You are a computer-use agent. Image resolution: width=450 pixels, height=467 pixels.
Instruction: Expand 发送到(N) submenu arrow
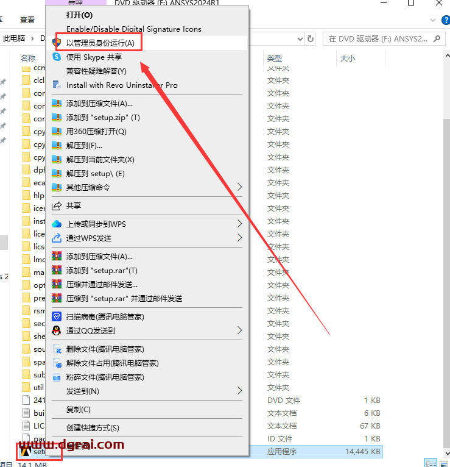(239, 390)
